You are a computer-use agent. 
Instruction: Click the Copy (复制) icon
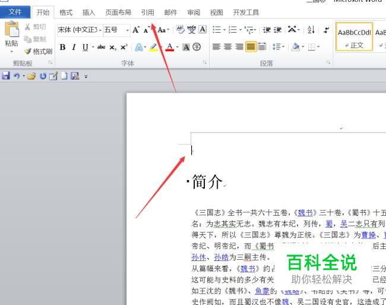point(27,39)
